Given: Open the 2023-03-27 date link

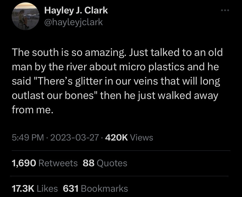Looking at the screenshot, I should [75, 137].
